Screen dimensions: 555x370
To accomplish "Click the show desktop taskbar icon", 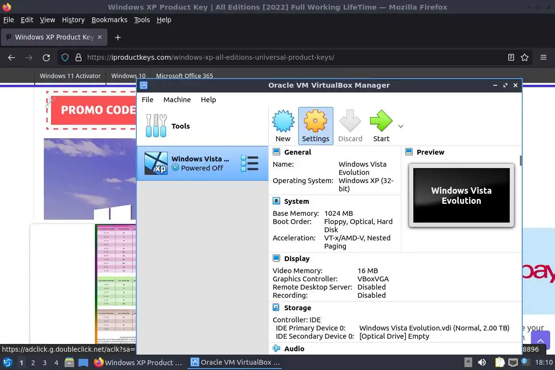I will [83, 363].
